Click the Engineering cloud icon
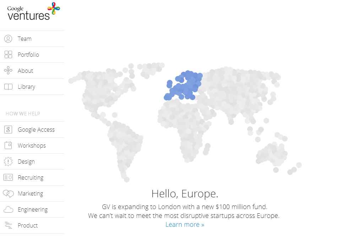The height and width of the screenshot is (252, 348). pyautogui.click(x=8, y=209)
